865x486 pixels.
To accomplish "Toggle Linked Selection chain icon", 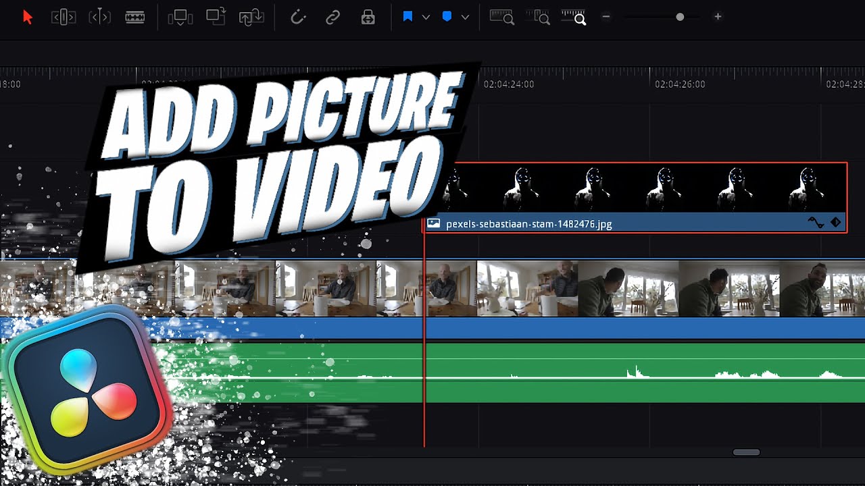I will tap(332, 18).
